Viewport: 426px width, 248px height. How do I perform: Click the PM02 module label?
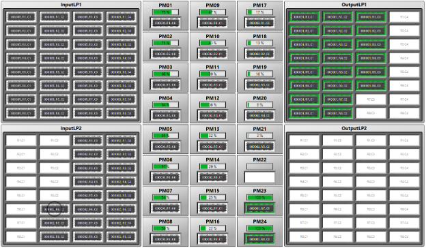(x=165, y=36)
